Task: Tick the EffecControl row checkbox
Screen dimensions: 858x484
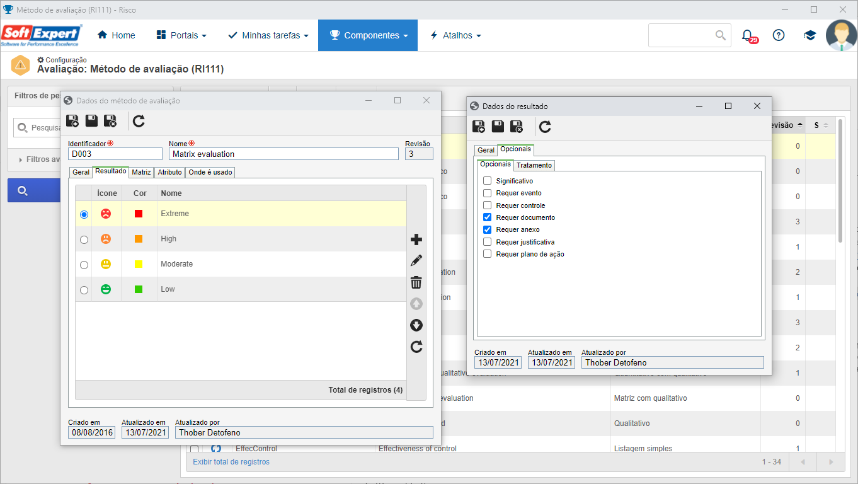Action: (195, 449)
